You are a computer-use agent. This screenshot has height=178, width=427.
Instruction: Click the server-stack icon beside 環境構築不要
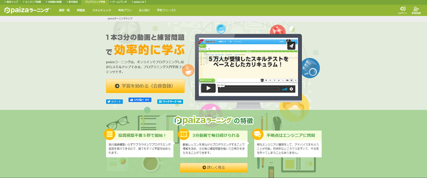coord(109,134)
